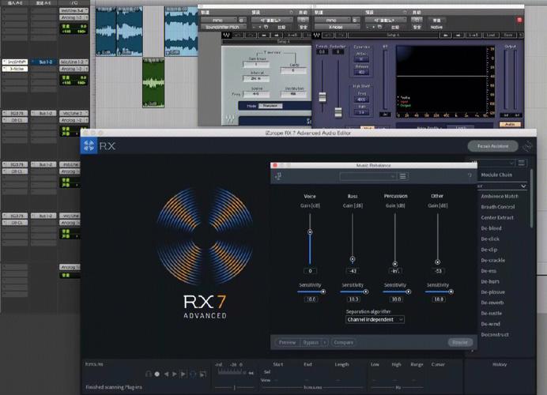Toggle the loop playback icon in transport
The image size is (547, 395).
coord(193,374)
